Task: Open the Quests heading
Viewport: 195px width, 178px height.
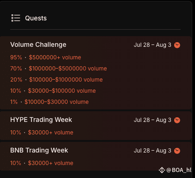Action: click(x=36, y=18)
